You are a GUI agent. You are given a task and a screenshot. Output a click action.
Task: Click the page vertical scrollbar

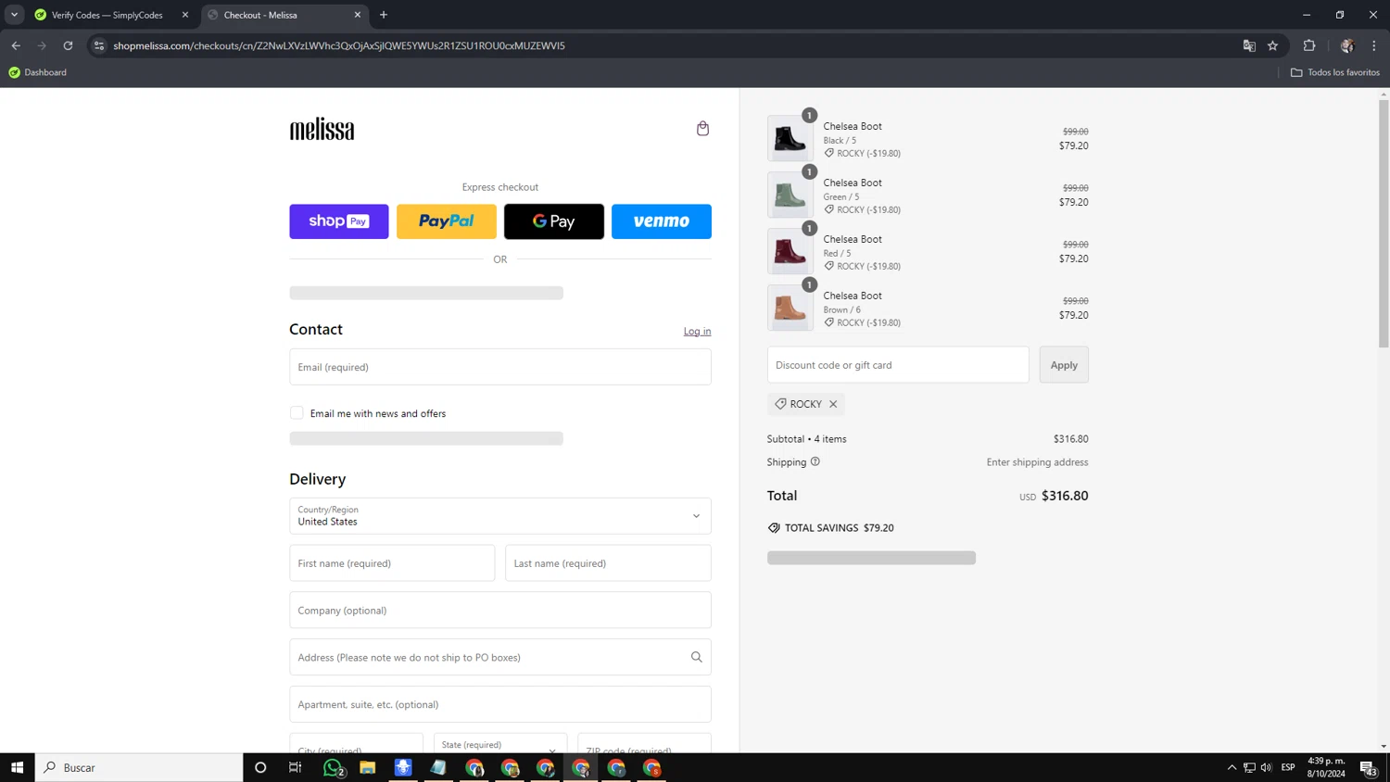pyautogui.click(x=1384, y=222)
